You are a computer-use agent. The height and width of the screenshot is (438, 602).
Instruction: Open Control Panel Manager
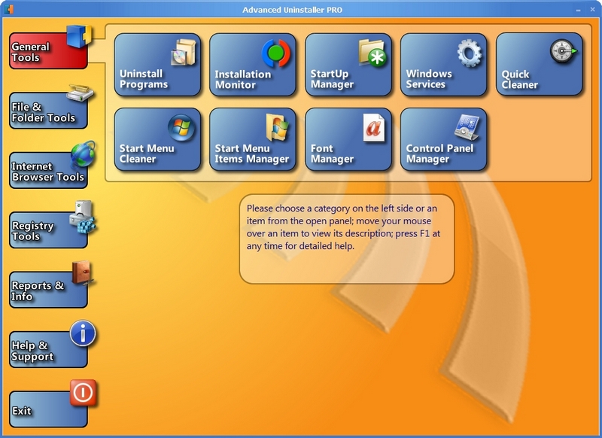pos(443,139)
